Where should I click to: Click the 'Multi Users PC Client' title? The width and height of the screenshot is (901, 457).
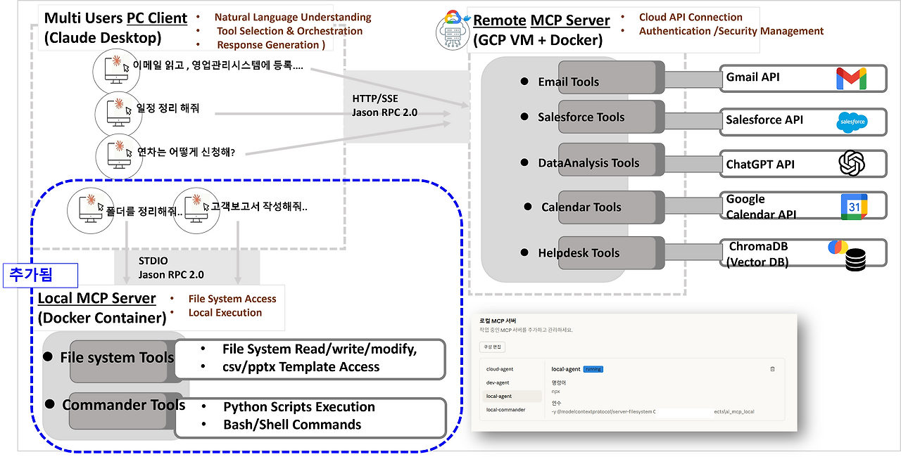coord(116,18)
